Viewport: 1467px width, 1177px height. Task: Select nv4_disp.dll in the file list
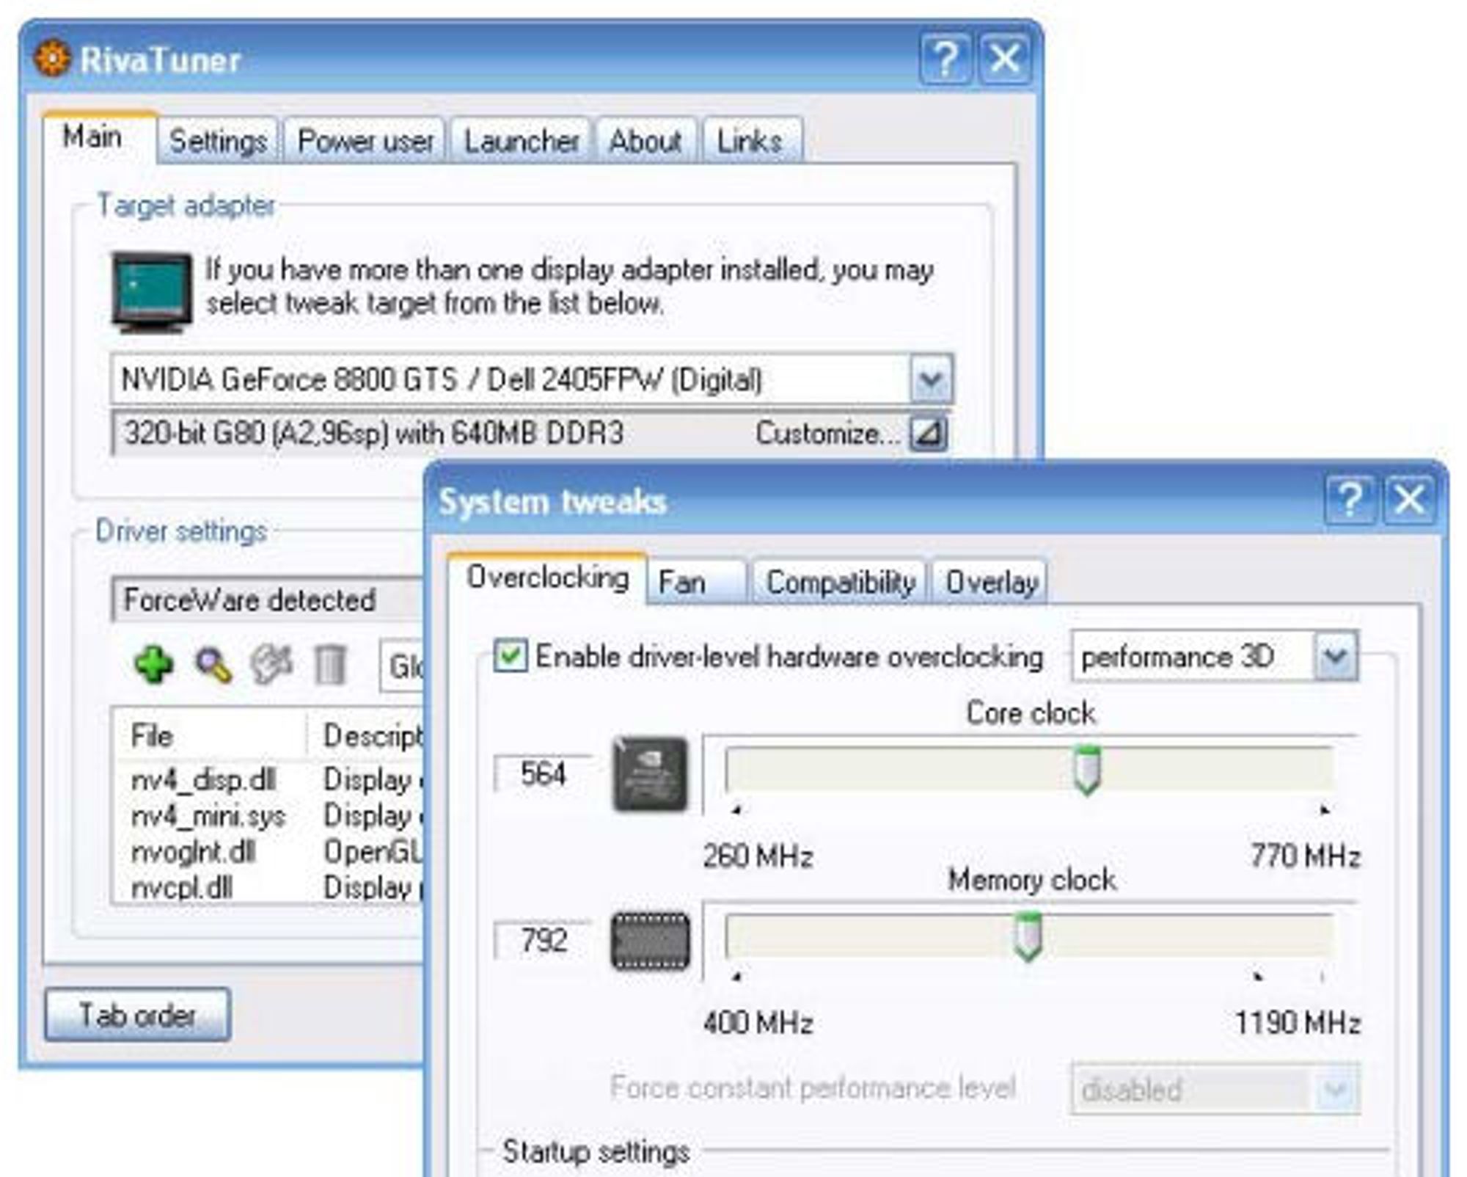point(204,779)
